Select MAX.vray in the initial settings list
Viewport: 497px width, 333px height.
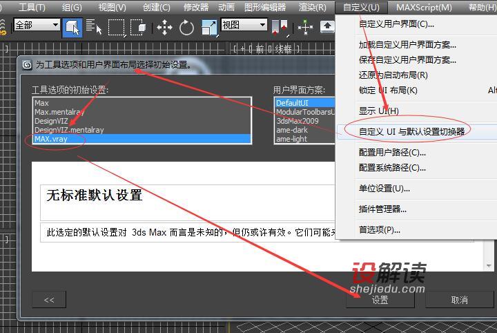click(51, 139)
